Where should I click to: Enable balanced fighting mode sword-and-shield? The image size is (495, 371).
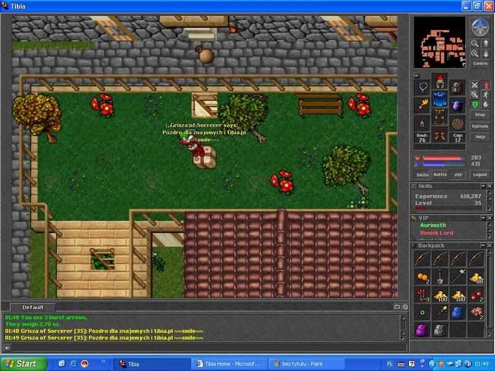475,95
